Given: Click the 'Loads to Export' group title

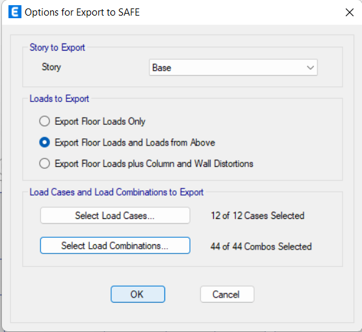Looking at the screenshot, I should pos(59,99).
